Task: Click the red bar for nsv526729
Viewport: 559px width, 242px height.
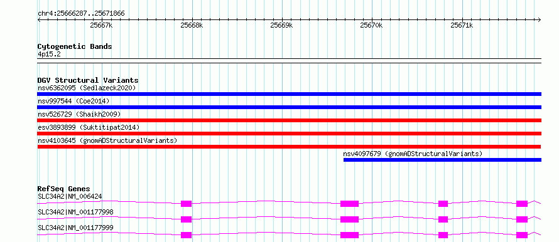Action: pos(289,120)
